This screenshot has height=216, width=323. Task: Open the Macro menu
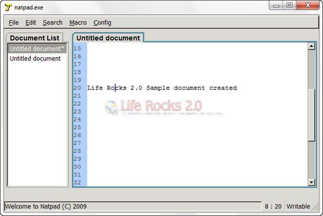tap(78, 22)
